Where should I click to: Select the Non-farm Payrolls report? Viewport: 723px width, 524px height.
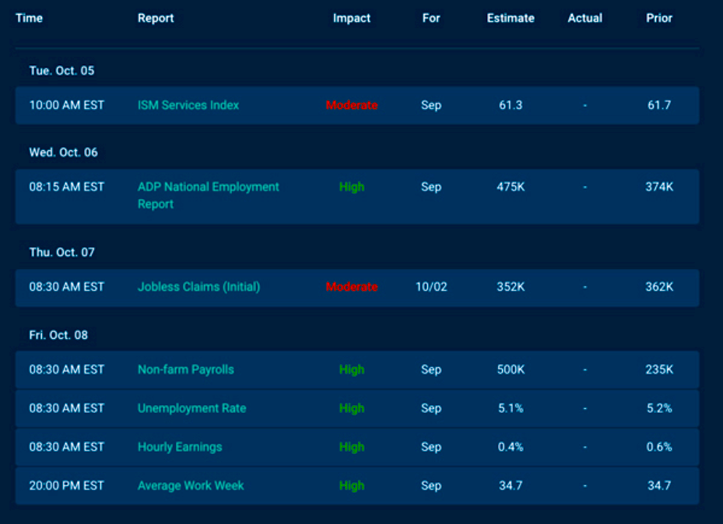(x=185, y=369)
